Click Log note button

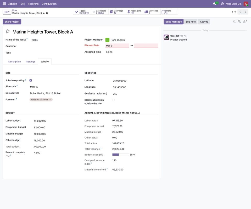(x=191, y=22)
